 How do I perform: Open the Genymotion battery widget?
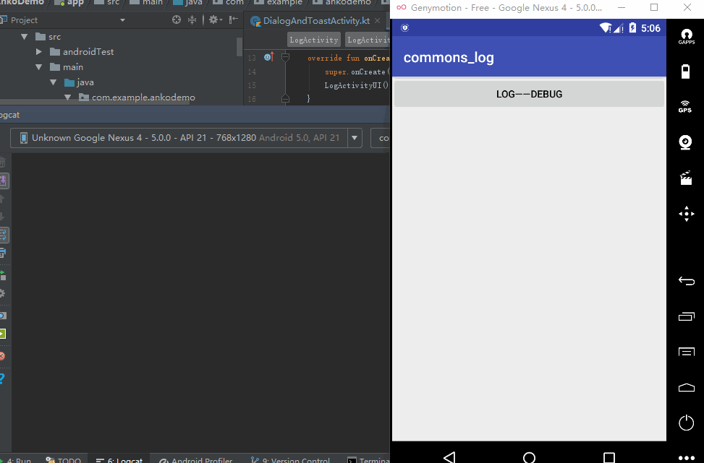[x=685, y=71]
